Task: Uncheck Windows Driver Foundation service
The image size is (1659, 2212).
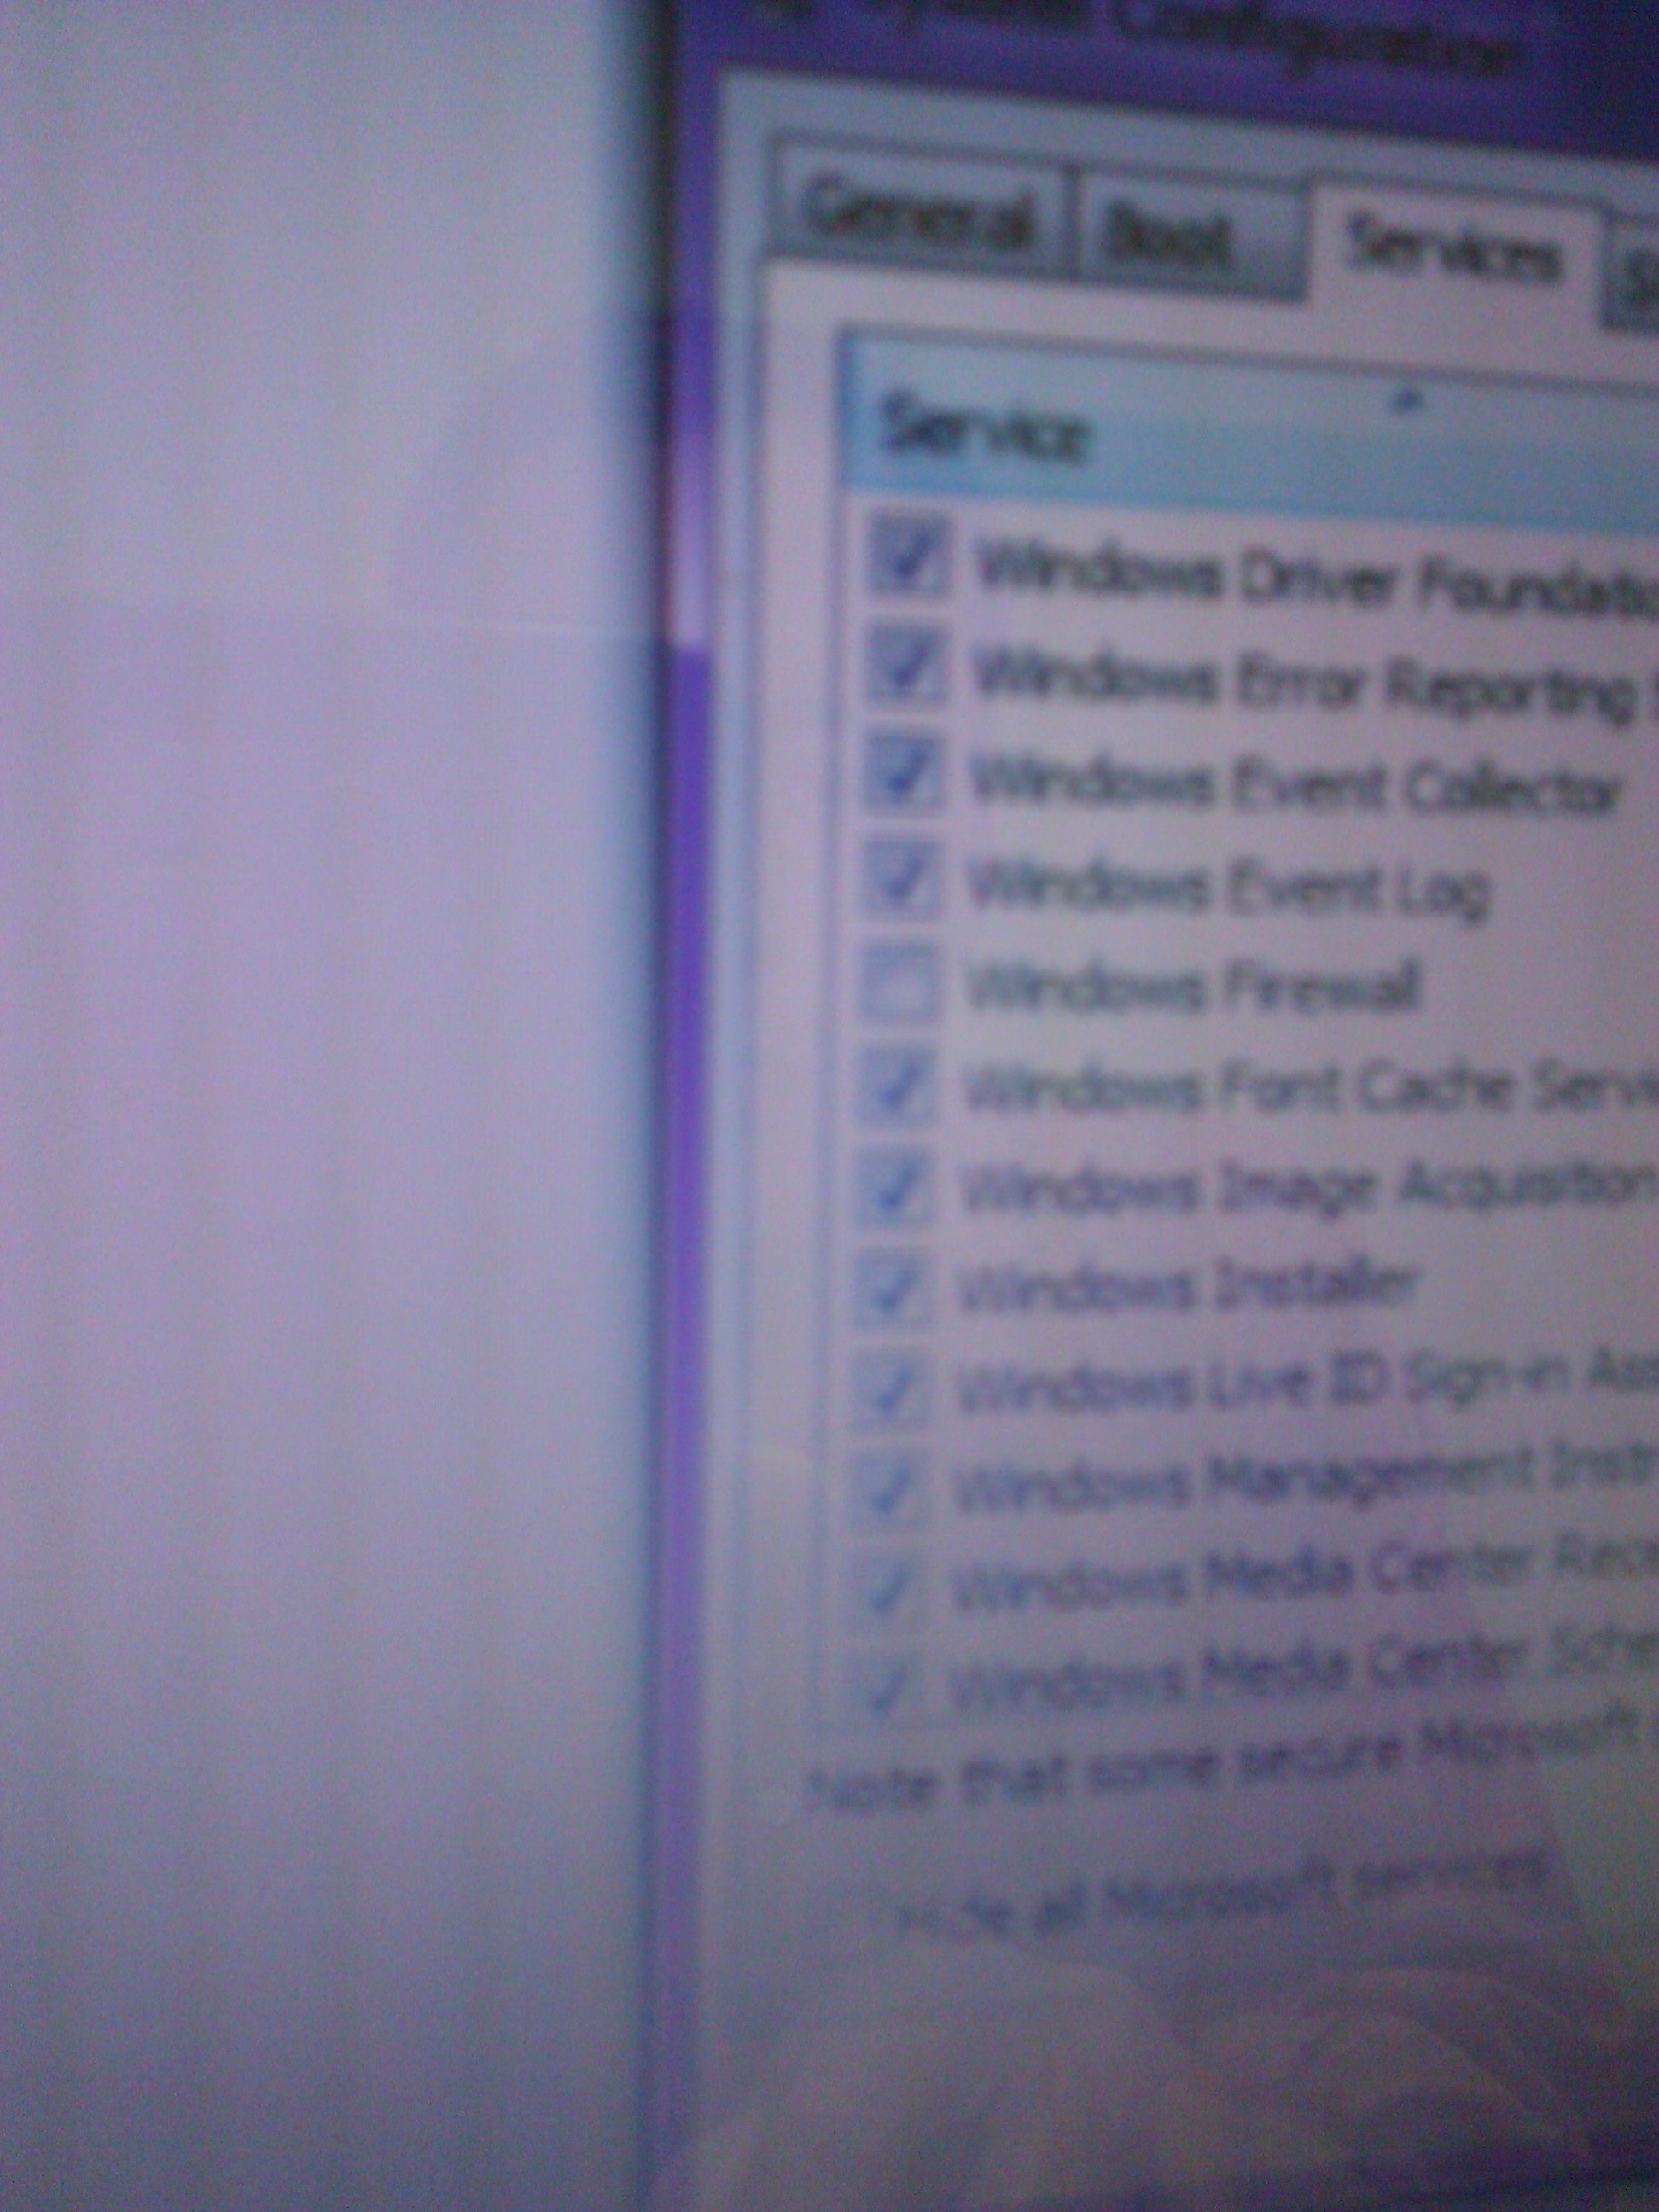Action: [x=909, y=557]
